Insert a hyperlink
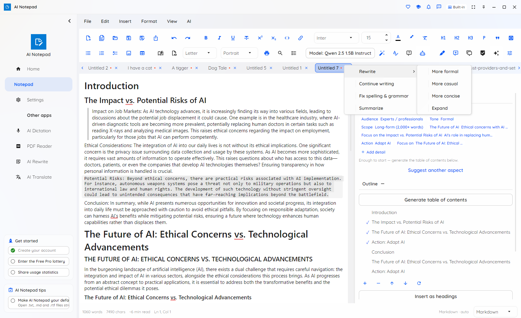 [301, 38]
